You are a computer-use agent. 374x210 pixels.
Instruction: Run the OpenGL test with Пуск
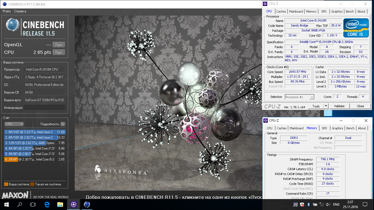pyautogui.click(x=59, y=45)
